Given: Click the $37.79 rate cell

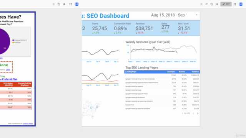Looking at the screenshot, I should tap(10, 96).
